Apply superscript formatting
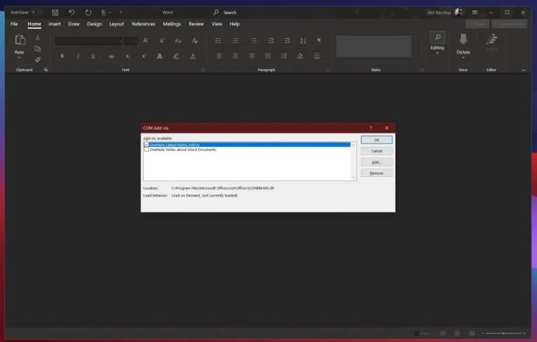Viewport: 537px width, 342px height. point(144,56)
